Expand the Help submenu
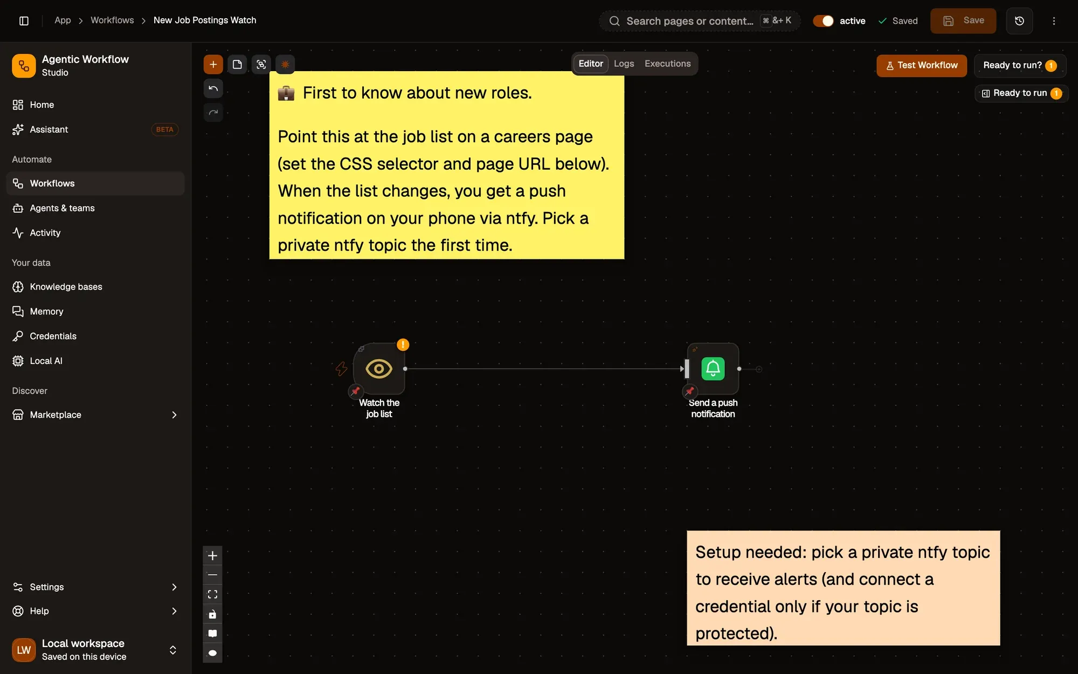 [174, 611]
